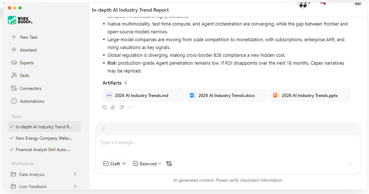
Task: Click the Automations clock icon
Action: point(14,101)
